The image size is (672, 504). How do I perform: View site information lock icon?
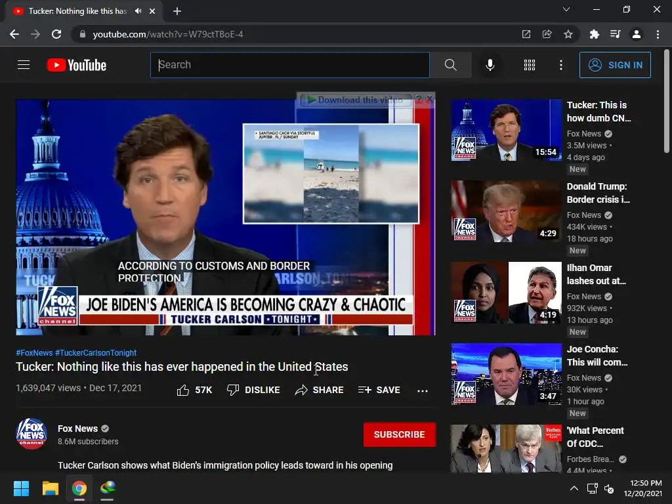click(82, 34)
